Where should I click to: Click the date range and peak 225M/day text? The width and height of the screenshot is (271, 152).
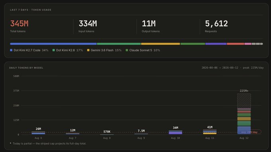pyautogui.click(x=232, y=67)
